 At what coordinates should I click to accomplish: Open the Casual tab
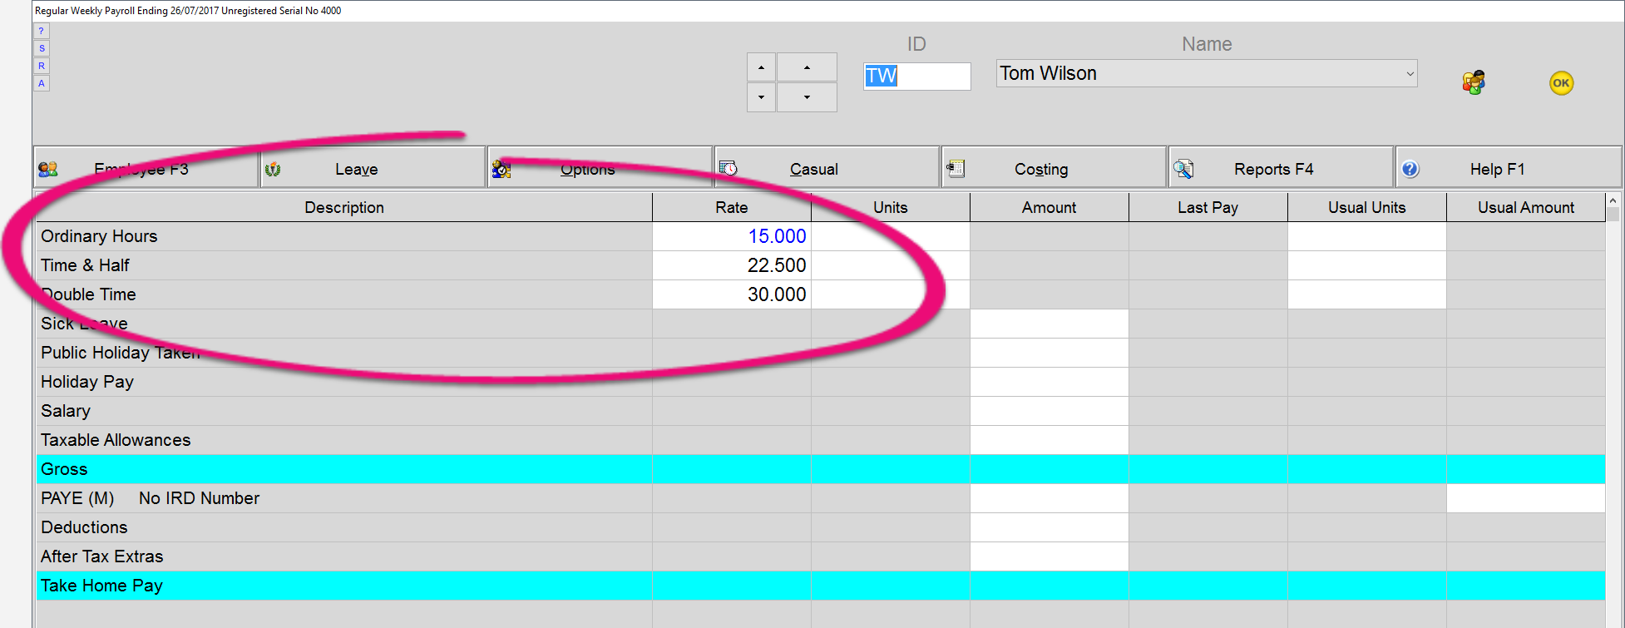click(x=827, y=168)
